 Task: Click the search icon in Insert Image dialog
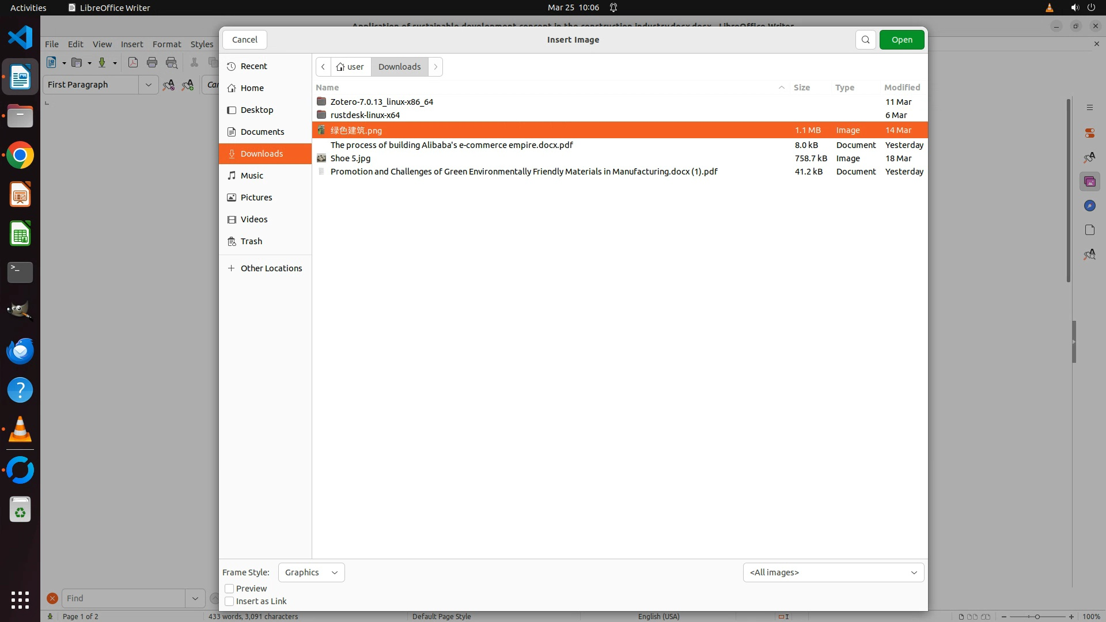click(x=865, y=40)
